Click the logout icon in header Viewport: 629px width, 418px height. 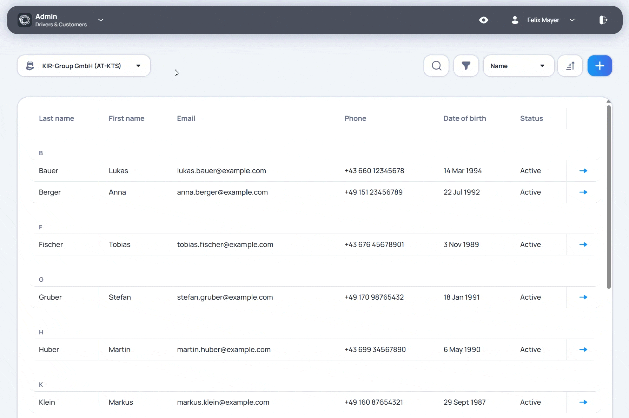tap(603, 20)
